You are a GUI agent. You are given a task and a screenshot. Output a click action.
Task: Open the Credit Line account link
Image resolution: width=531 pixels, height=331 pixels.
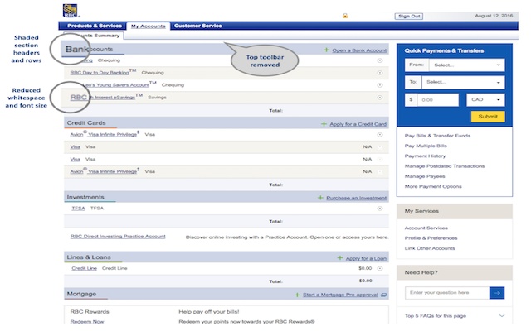[x=85, y=268]
